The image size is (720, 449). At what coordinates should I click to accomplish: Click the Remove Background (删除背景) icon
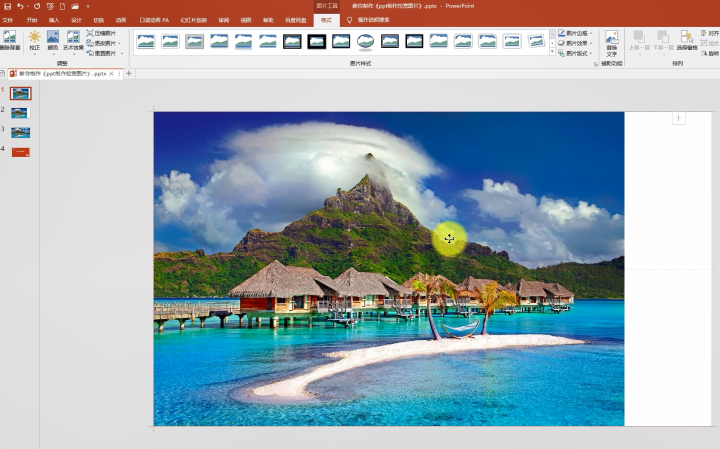tap(9, 40)
